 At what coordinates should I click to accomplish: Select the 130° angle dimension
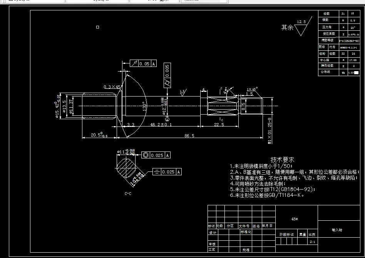click(144, 106)
